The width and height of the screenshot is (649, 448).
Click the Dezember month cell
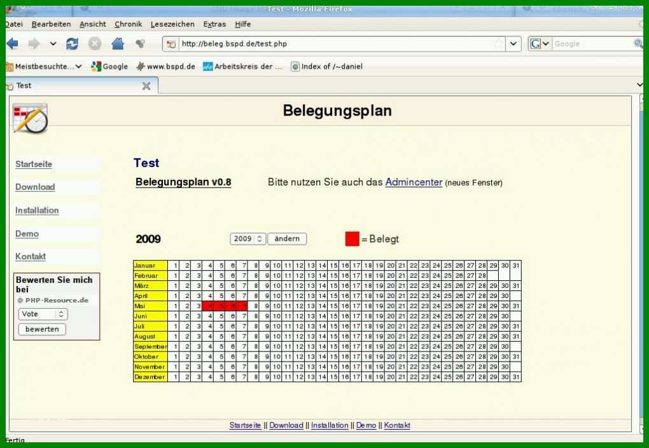point(150,377)
